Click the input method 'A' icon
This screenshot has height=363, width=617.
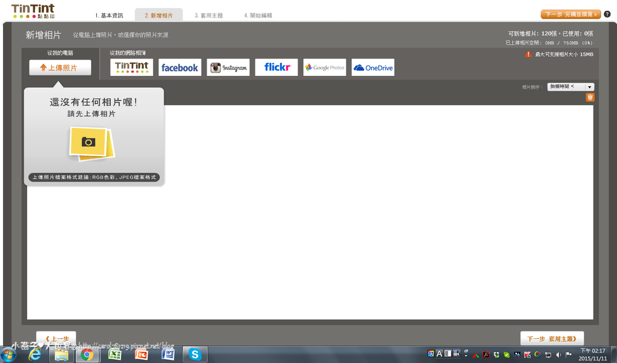point(439,354)
